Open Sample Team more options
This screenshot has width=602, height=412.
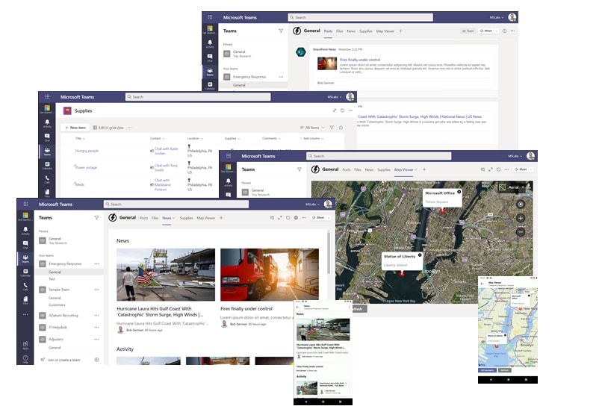[96, 290]
